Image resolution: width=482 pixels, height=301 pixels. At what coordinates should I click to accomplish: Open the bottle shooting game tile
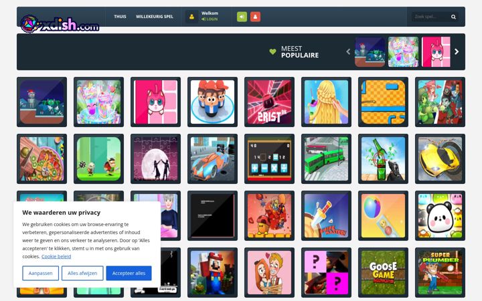coord(383,159)
